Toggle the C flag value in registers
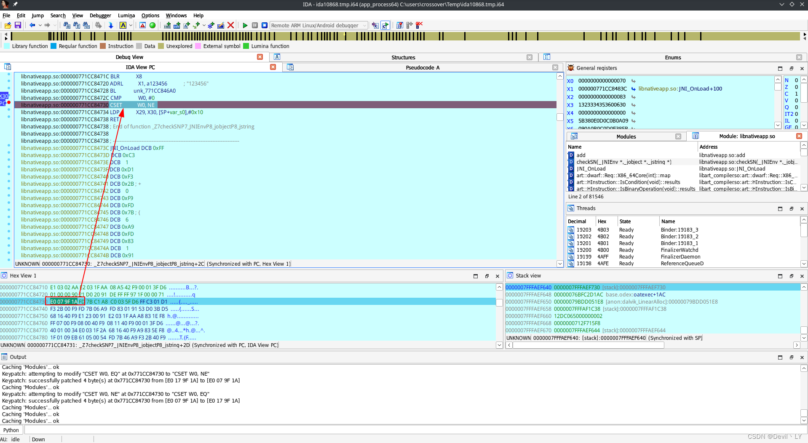The width and height of the screenshot is (808, 443). point(796,94)
